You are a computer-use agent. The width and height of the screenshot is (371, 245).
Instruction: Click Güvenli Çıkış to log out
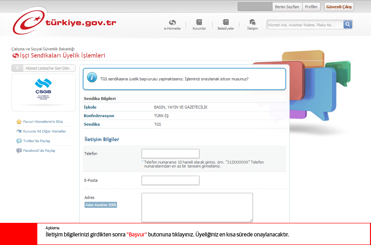point(338,6)
